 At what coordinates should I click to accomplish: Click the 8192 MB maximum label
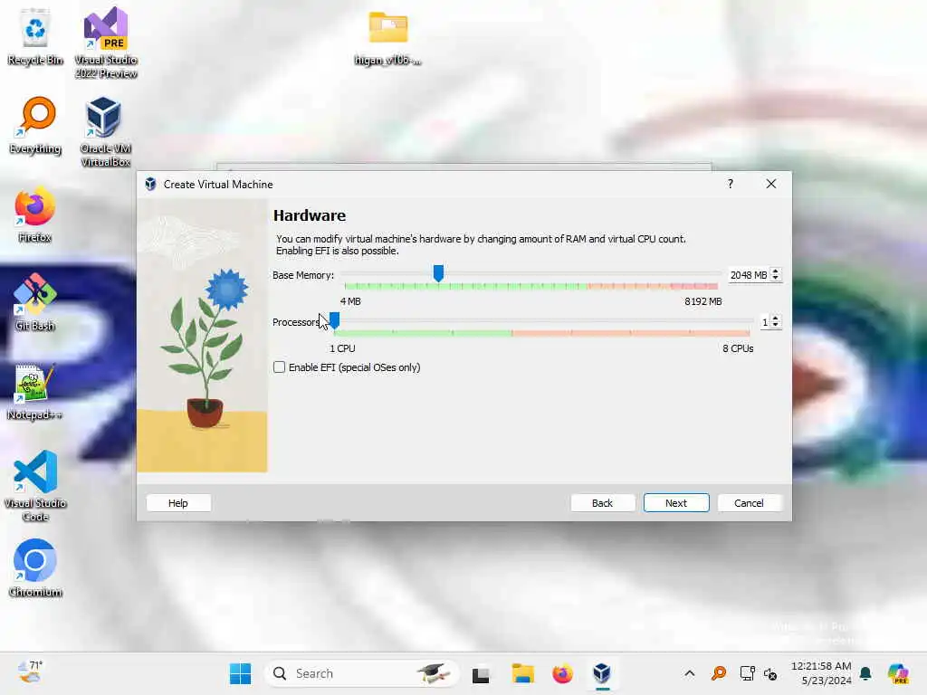(x=702, y=301)
